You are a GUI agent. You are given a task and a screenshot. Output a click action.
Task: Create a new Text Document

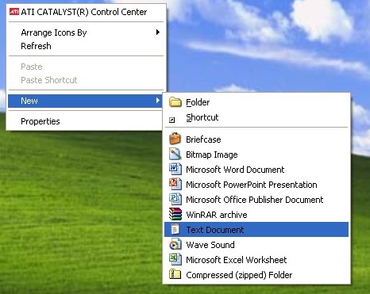pos(256,229)
